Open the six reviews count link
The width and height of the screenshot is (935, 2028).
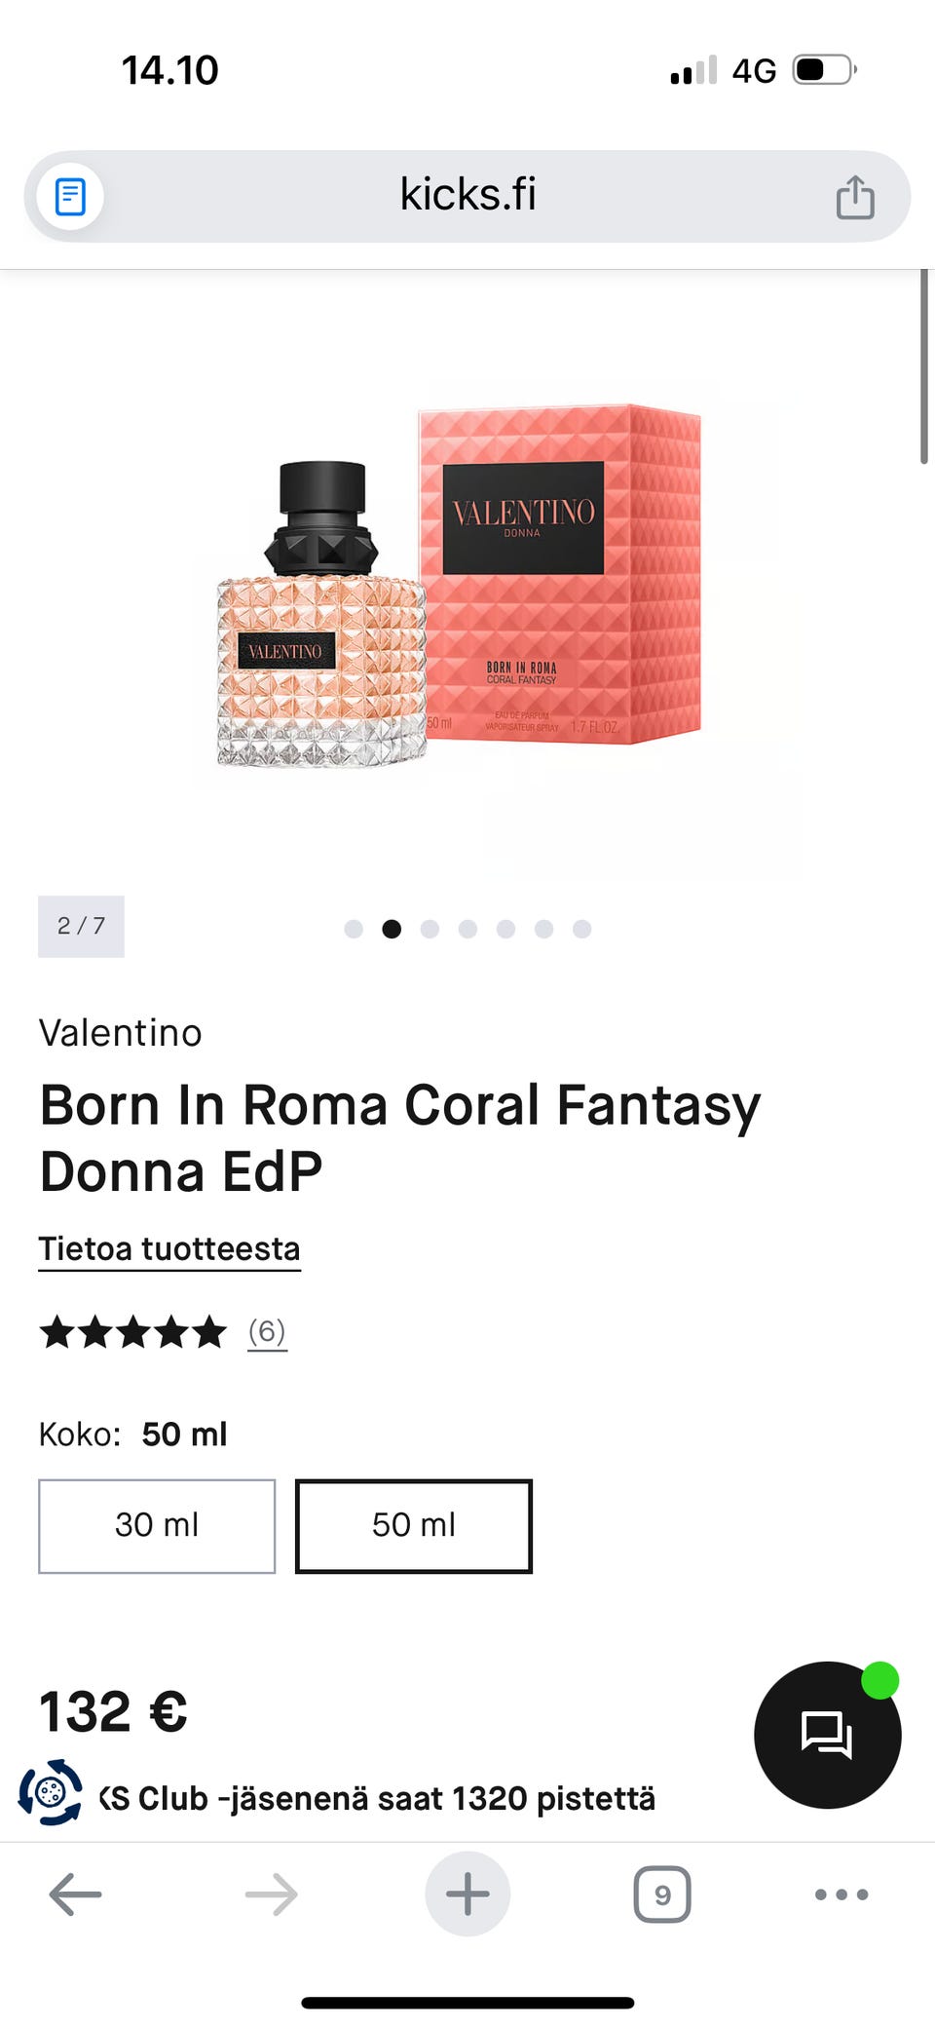coord(267,1331)
